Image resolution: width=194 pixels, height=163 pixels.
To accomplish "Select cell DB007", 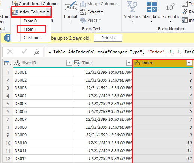I will [43, 119].
